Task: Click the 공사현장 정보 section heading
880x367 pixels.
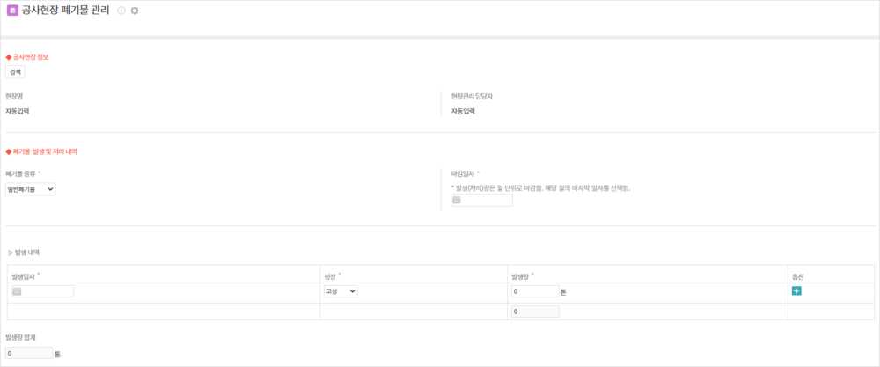Action: [x=30, y=56]
